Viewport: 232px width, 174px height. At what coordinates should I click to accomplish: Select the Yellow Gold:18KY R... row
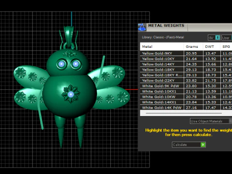pos(186,75)
